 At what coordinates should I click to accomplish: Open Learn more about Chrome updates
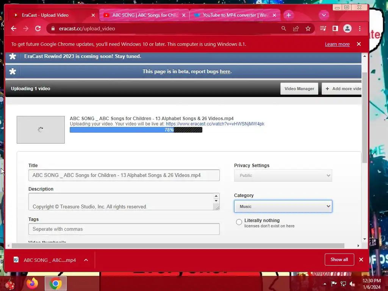(x=337, y=44)
